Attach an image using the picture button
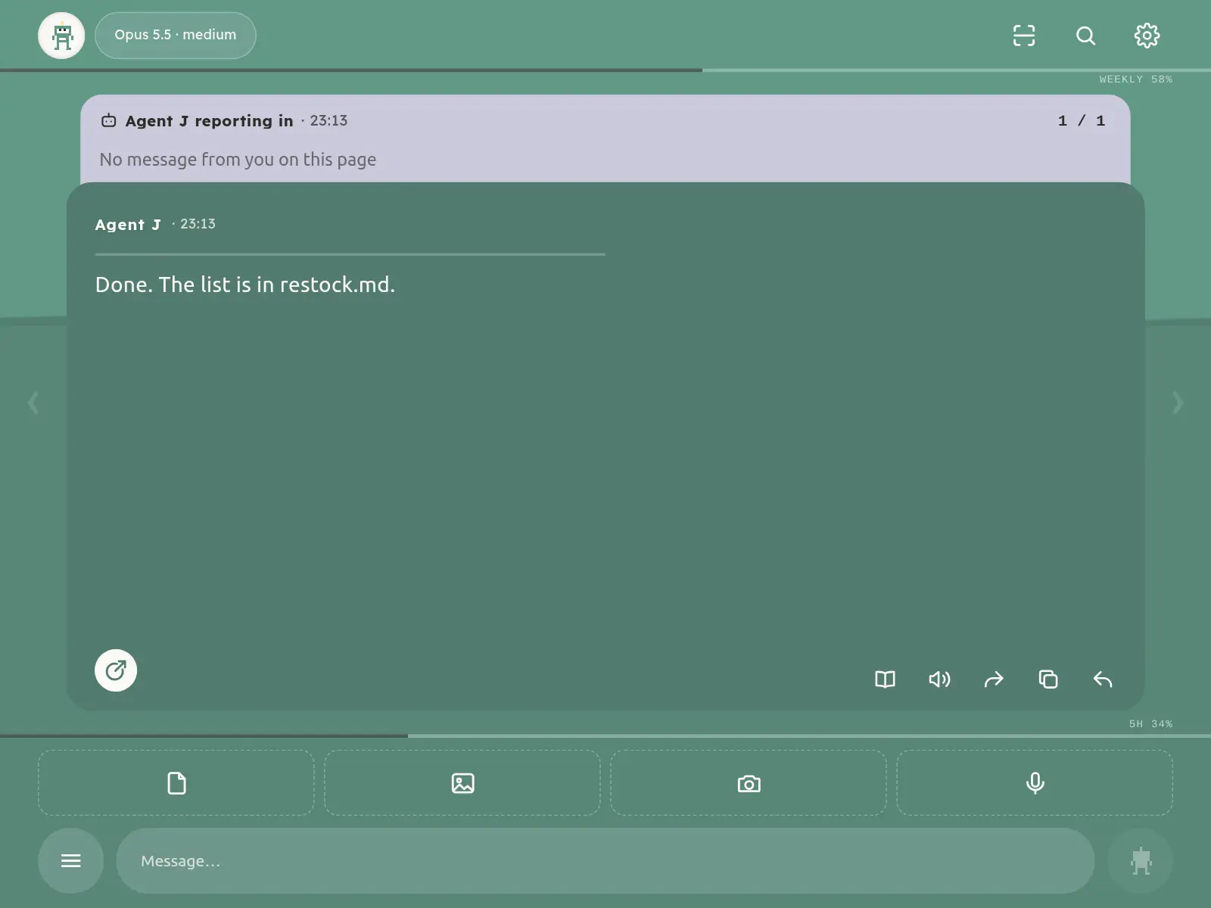Image resolution: width=1211 pixels, height=908 pixels. coord(462,783)
